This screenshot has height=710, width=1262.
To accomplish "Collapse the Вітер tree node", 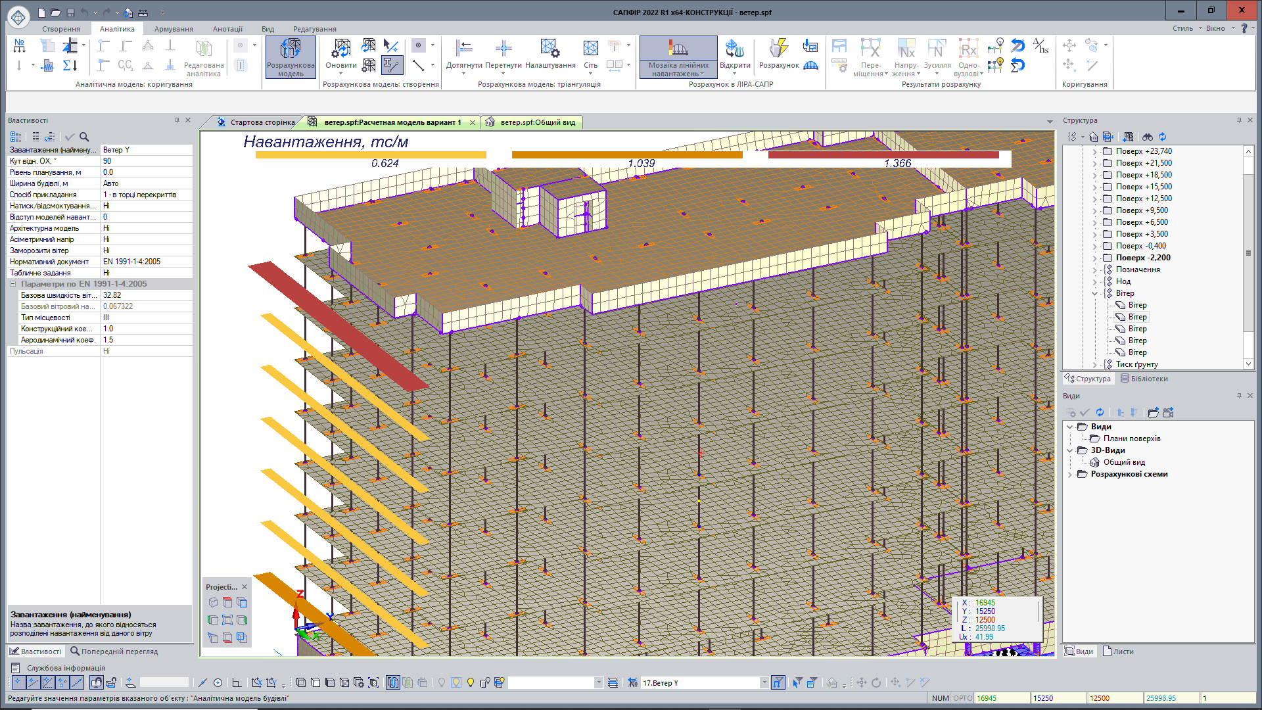I will pyautogui.click(x=1095, y=293).
